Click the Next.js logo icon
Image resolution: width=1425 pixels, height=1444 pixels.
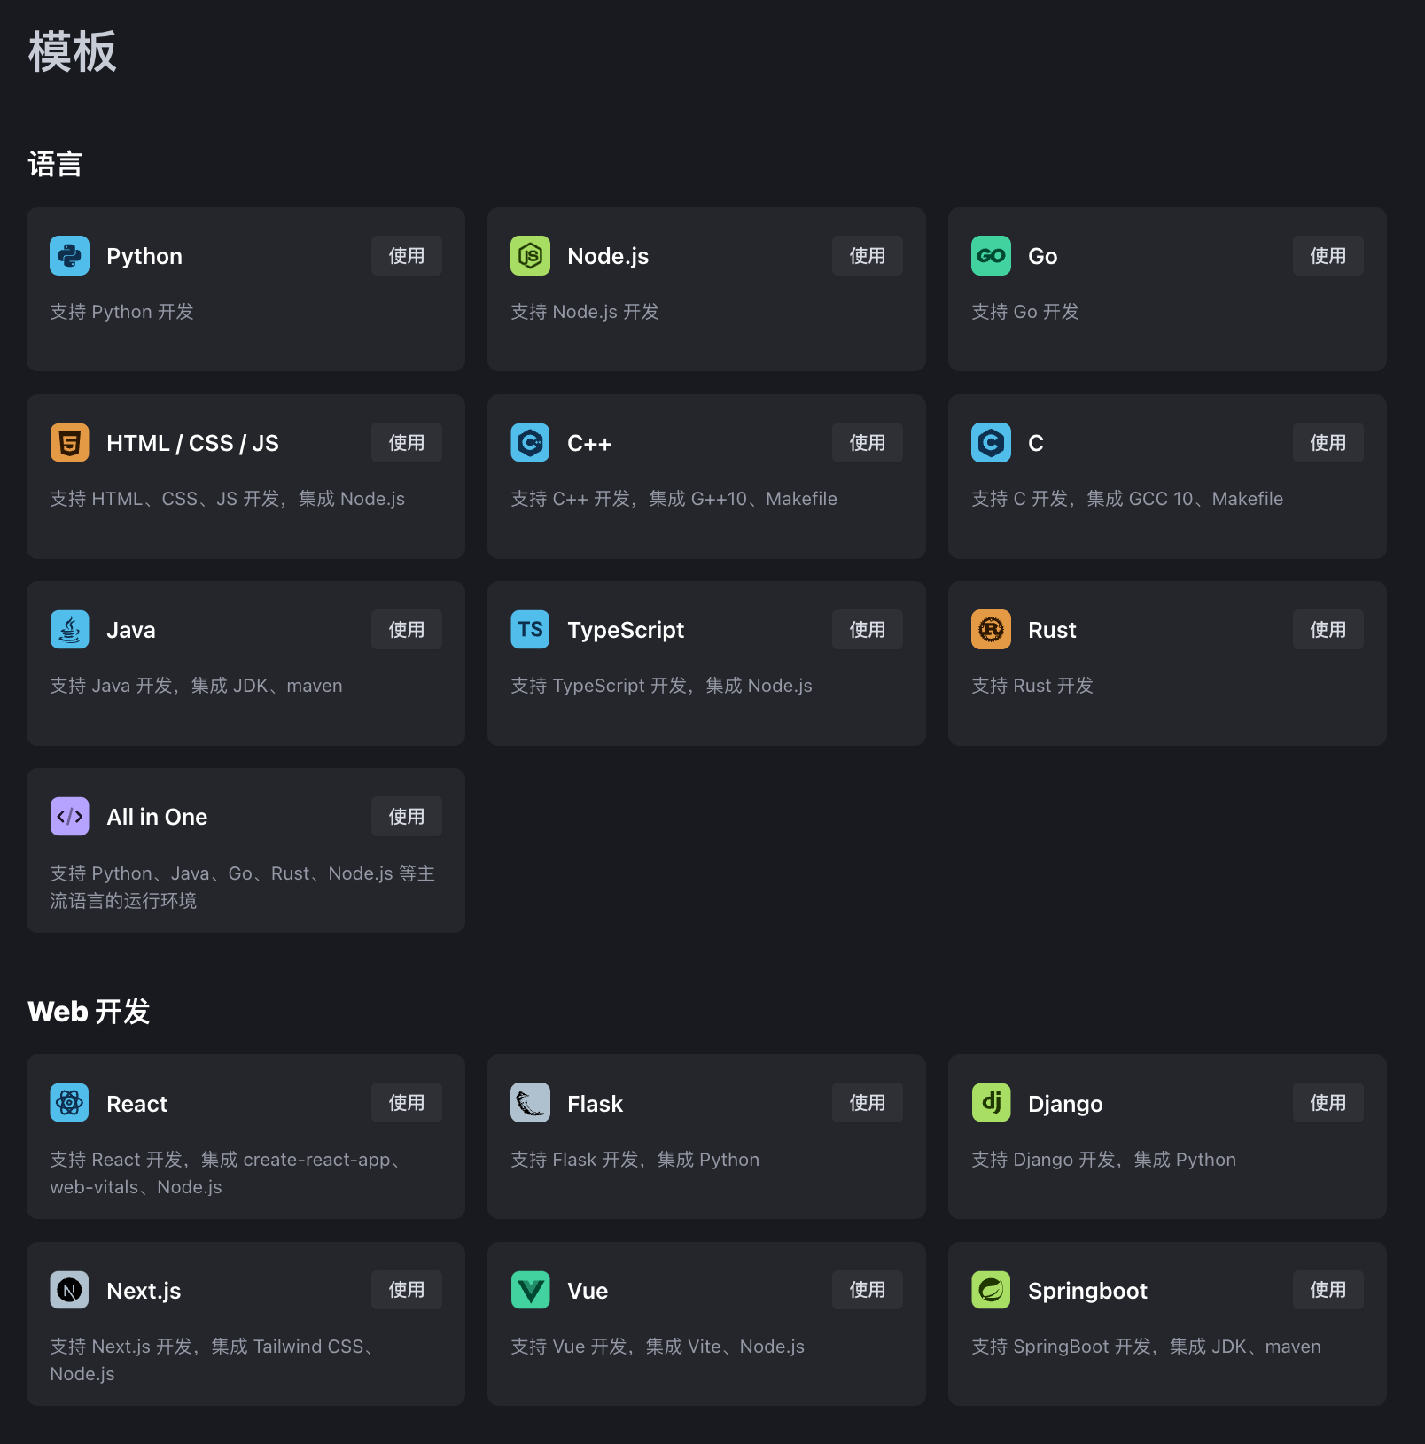point(69,1290)
